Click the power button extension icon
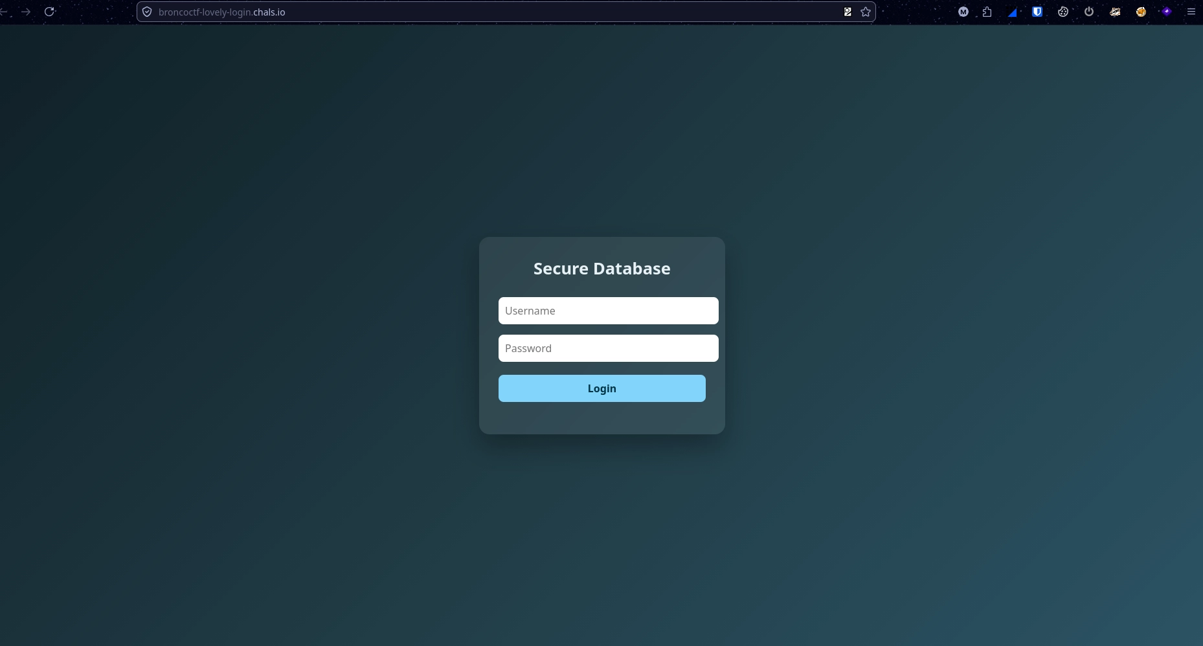Screen dimensions: 1203x646 [x=1089, y=12]
